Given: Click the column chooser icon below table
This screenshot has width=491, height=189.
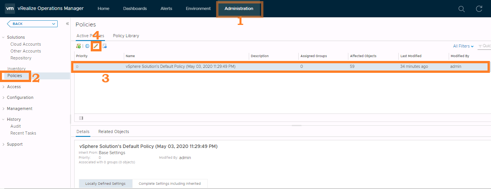Looking at the screenshot, I should point(81,118).
